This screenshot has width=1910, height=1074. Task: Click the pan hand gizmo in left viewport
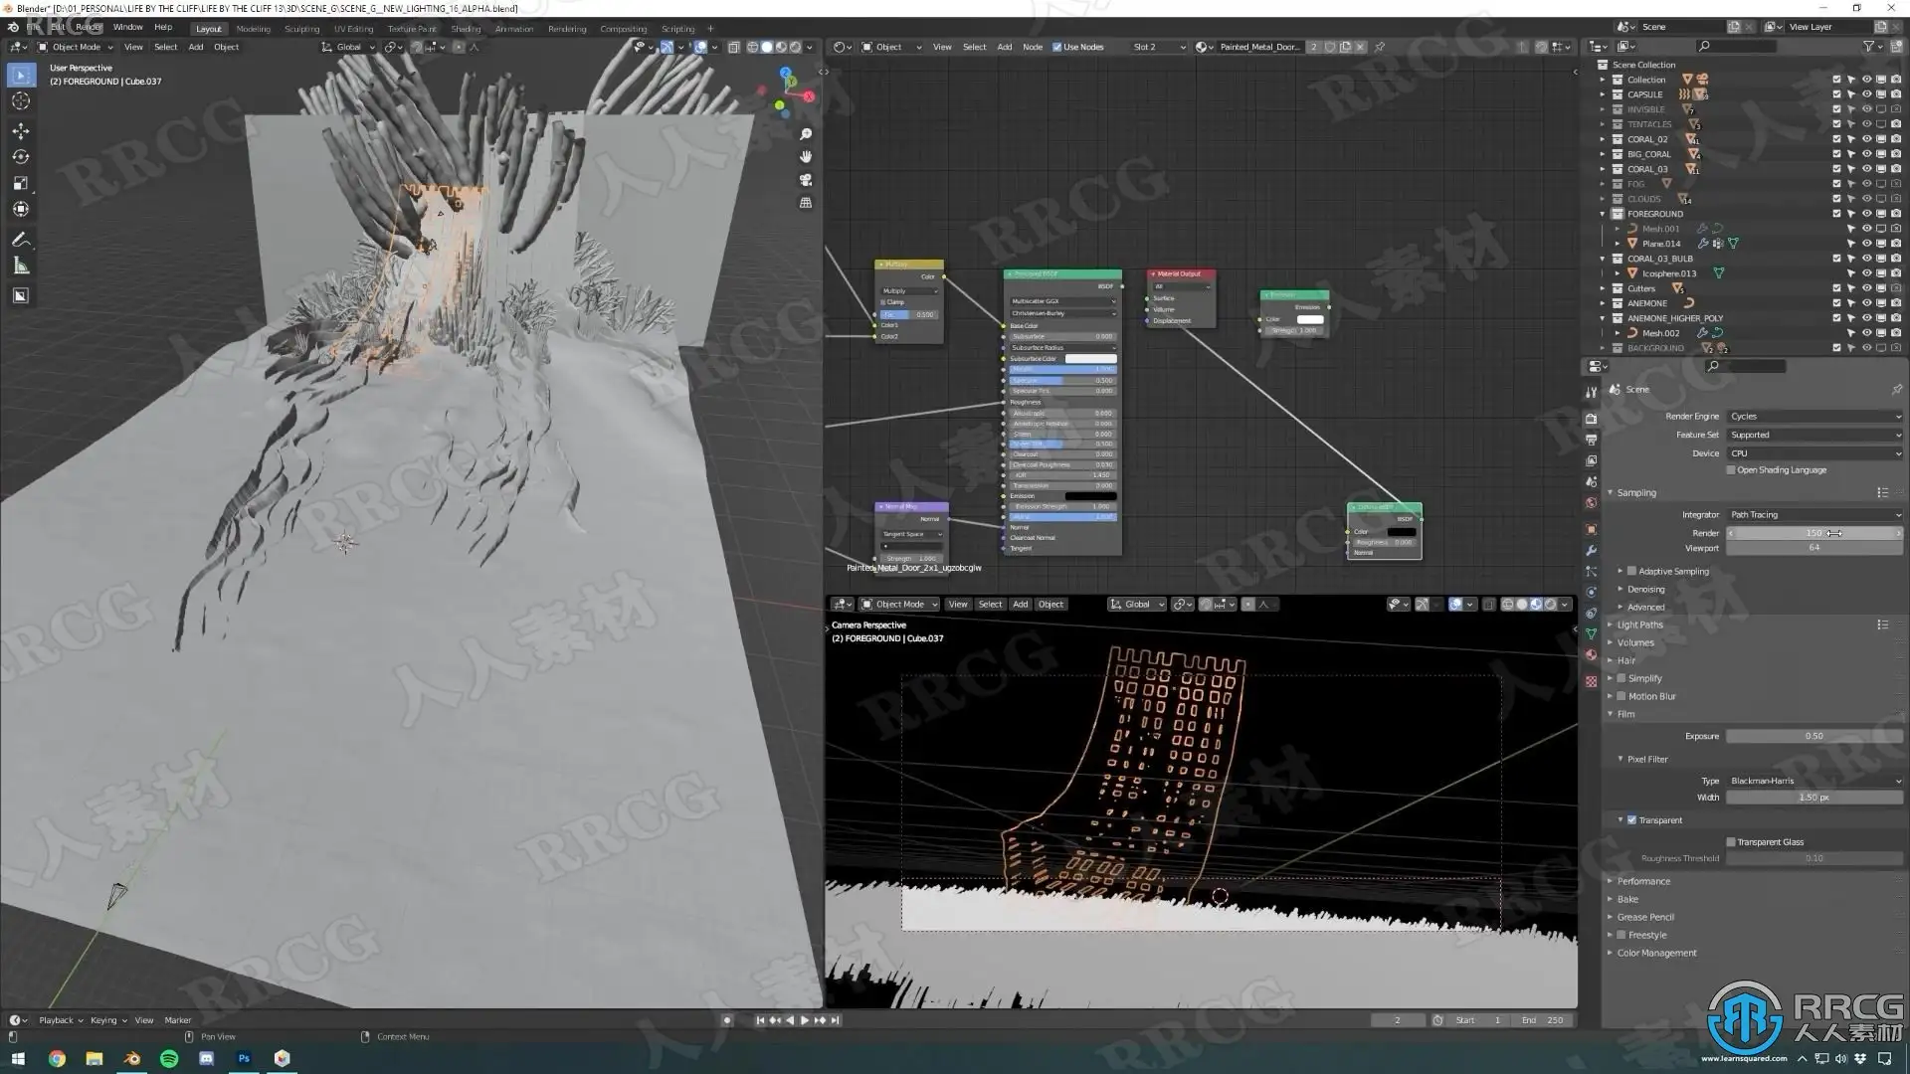point(806,157)
